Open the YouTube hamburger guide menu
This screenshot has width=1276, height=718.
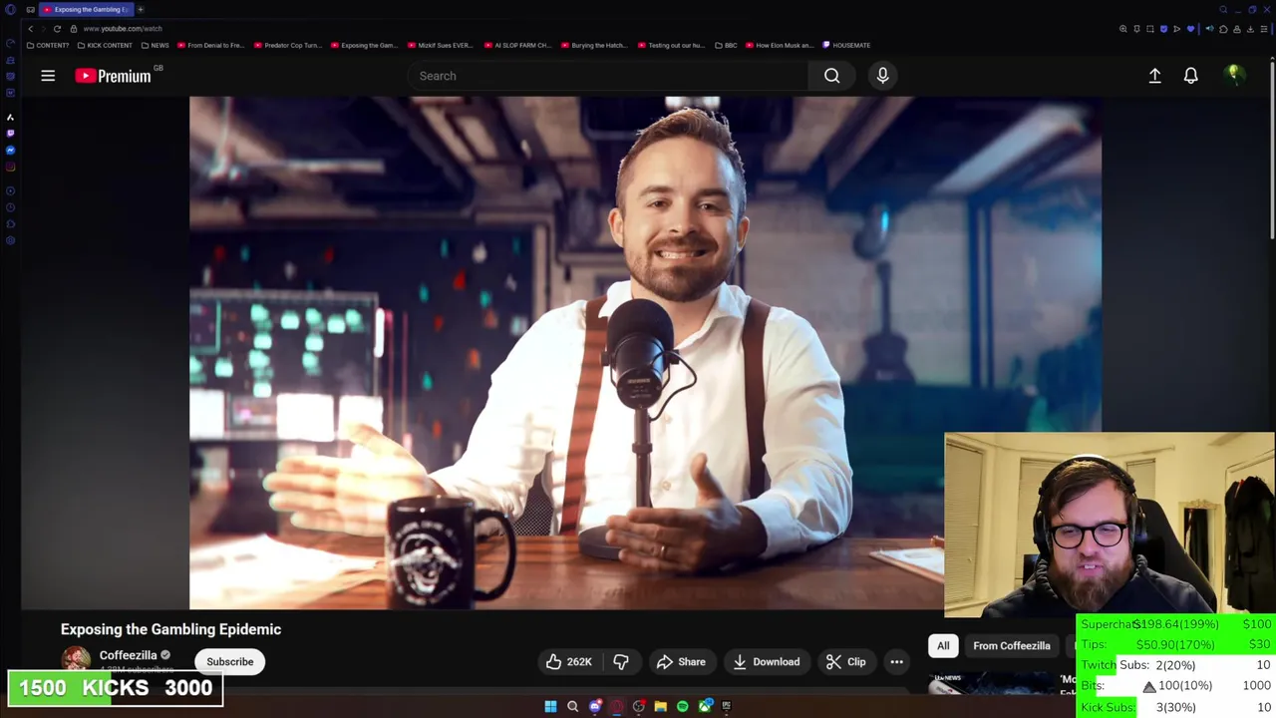tap(48, 76)
